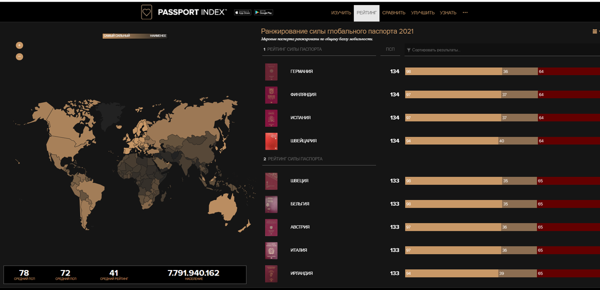Click Sweden's visa-free bar showing 98

453,180
